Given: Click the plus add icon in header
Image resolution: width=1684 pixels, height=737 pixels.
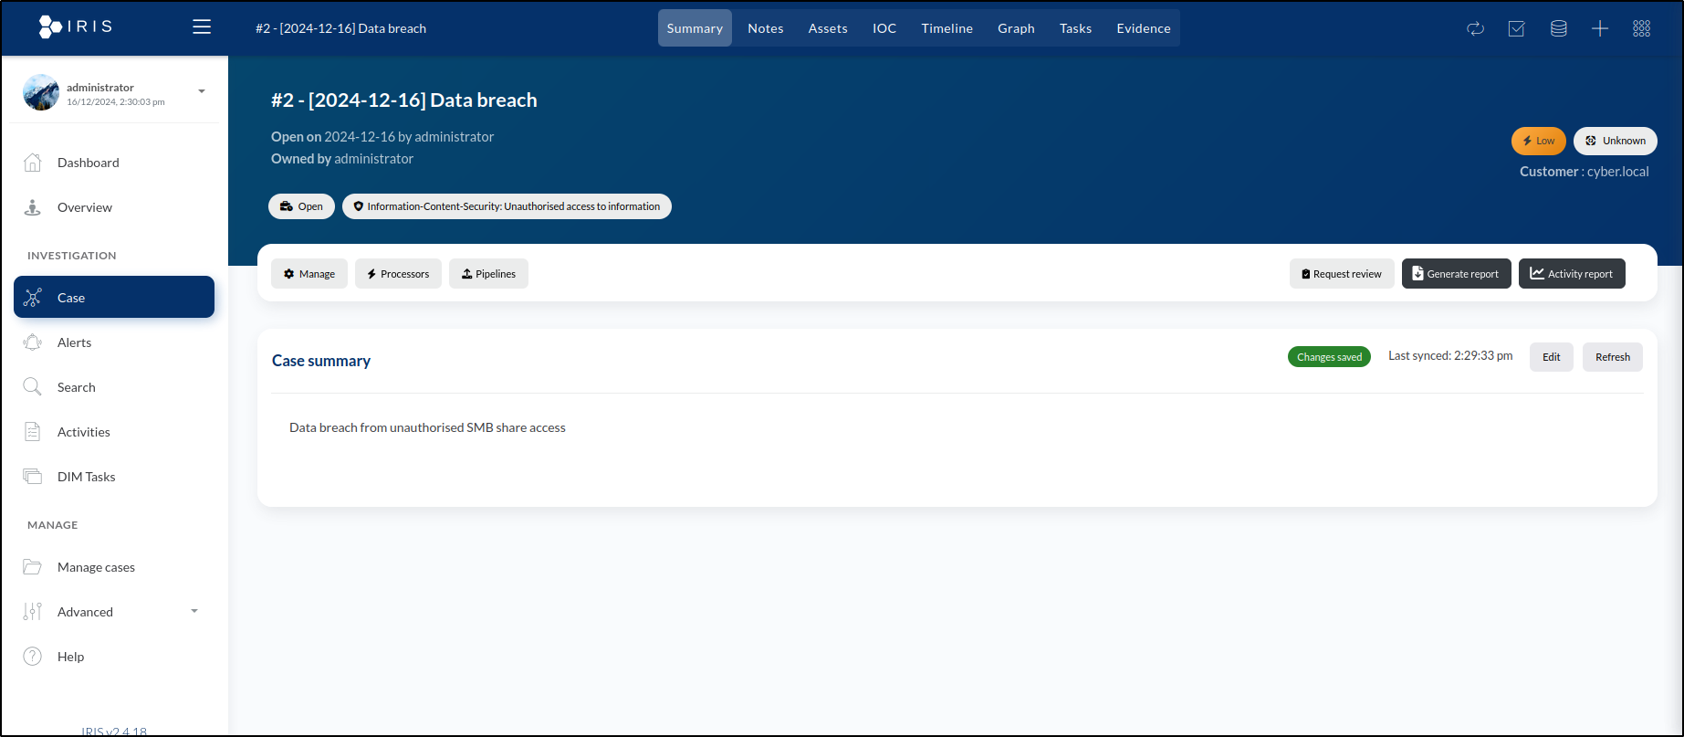Looking at the screenshot, I should point(1600,28).
